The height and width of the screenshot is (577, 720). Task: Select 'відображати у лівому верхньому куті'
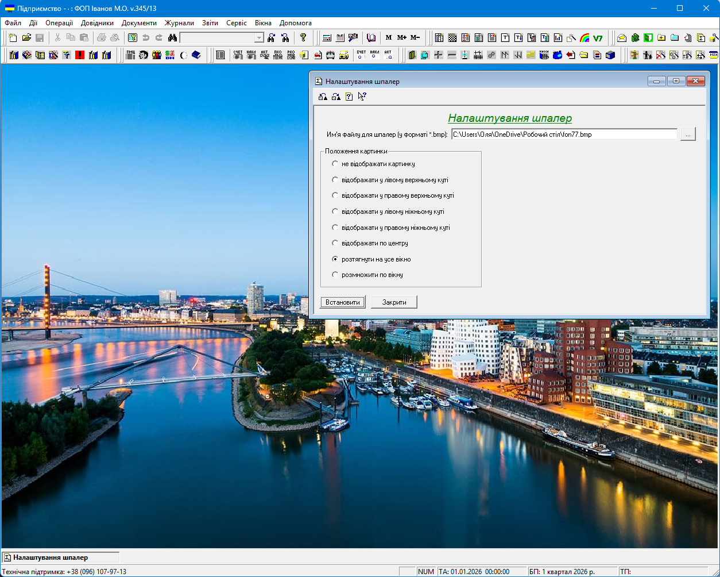[335, 180]
